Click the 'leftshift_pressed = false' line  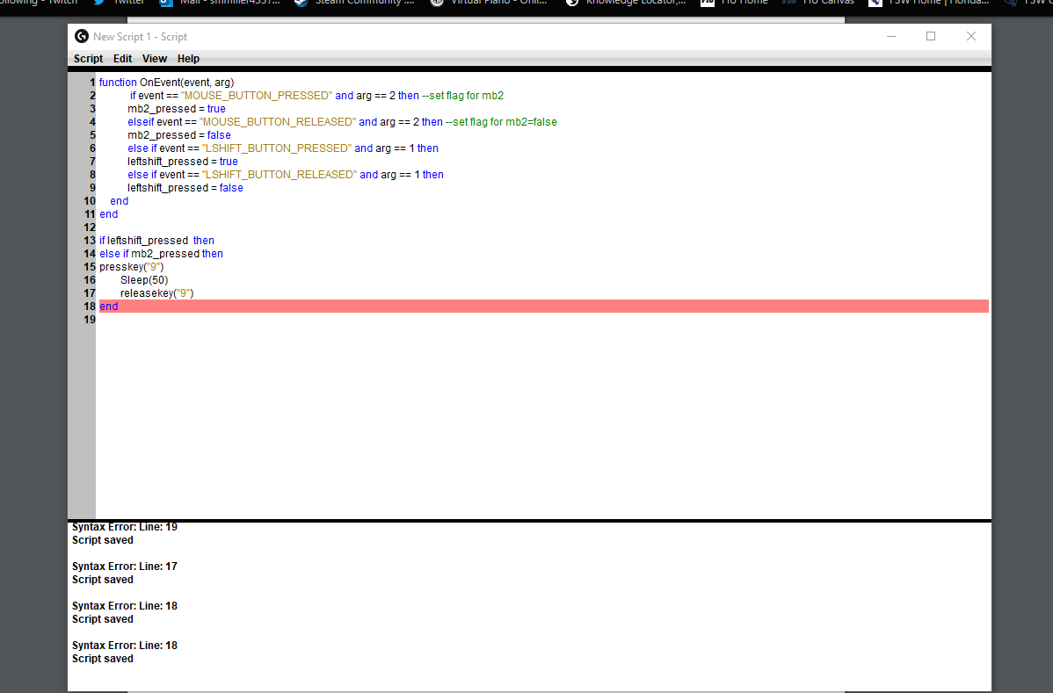coord(185,188)
